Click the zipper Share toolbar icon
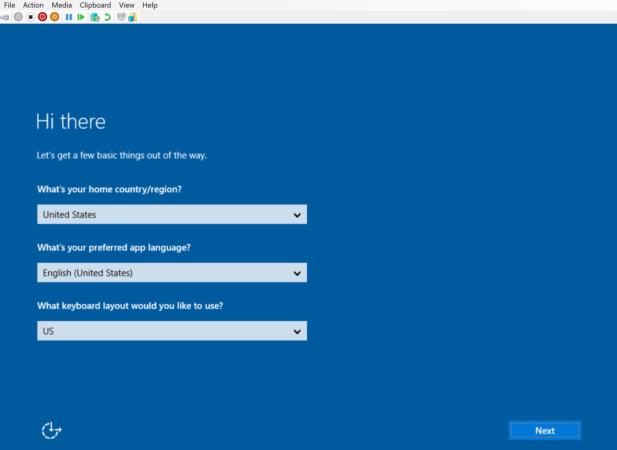 tap(133, 17)
